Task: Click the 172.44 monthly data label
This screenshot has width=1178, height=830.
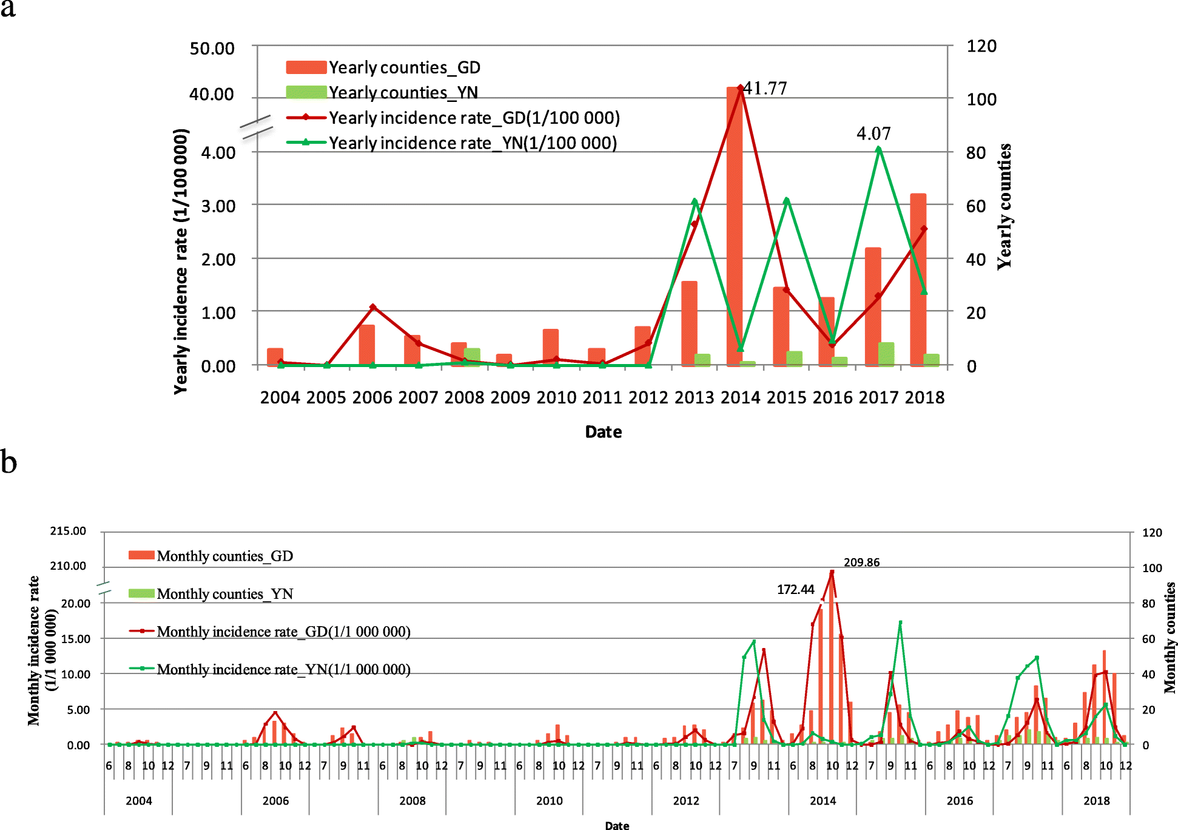Action: click(796, 590)
